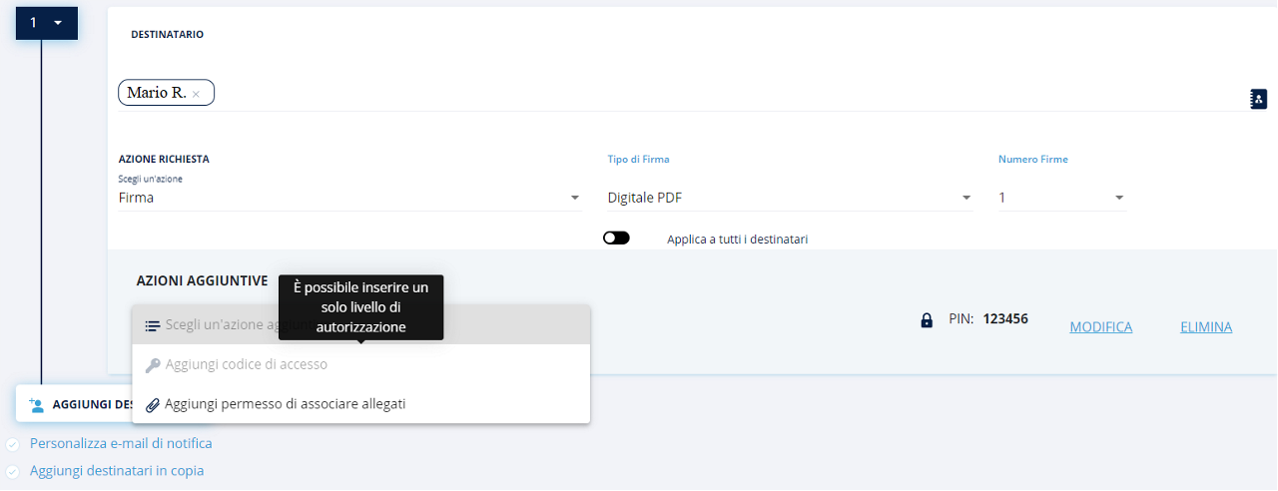Click check icon beside Personalizza e-mail
Screen dimensions: 1278x491
click(x=12, y=444)
